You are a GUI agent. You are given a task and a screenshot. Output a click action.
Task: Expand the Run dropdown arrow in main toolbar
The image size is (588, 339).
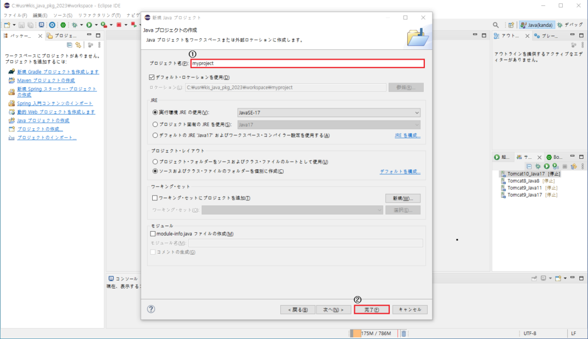(x=96, y=25)
